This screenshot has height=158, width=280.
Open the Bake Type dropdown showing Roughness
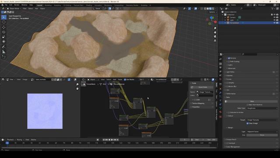point(262,108)
